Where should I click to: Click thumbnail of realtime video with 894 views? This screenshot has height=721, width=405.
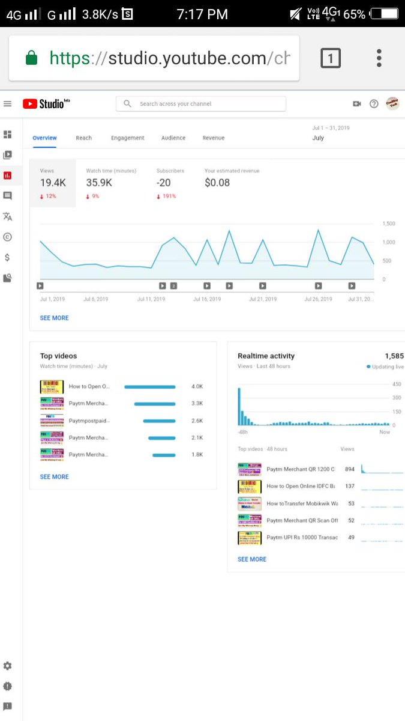click(x=250, y=469)
